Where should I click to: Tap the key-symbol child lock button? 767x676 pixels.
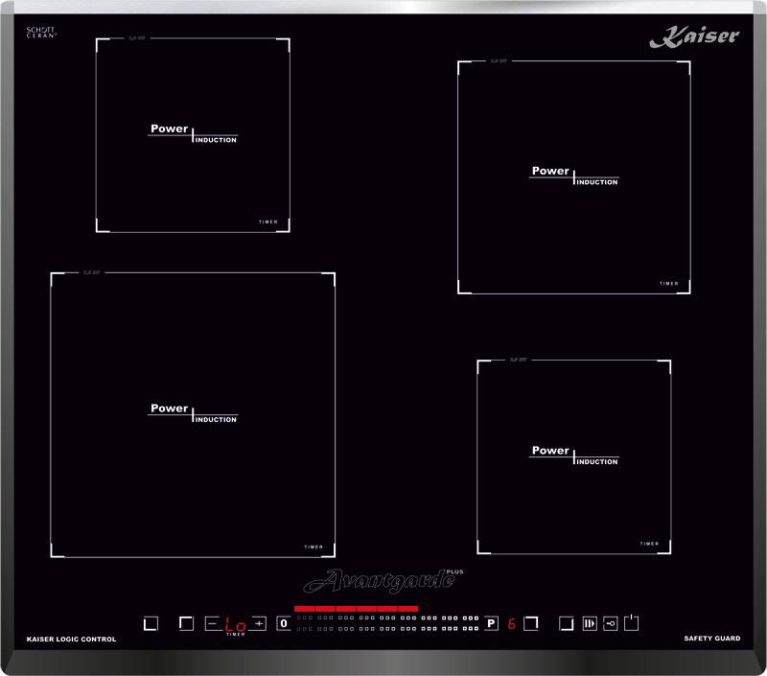click(610, 623)
